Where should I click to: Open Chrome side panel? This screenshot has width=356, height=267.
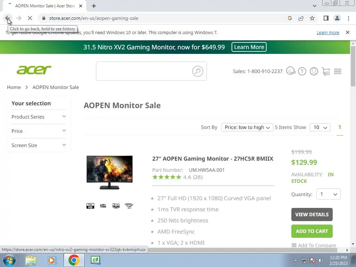coord(326,18)
